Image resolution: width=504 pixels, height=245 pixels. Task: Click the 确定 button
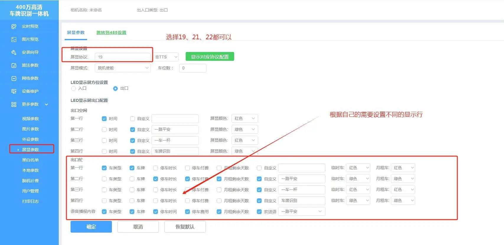click(91, 227)
